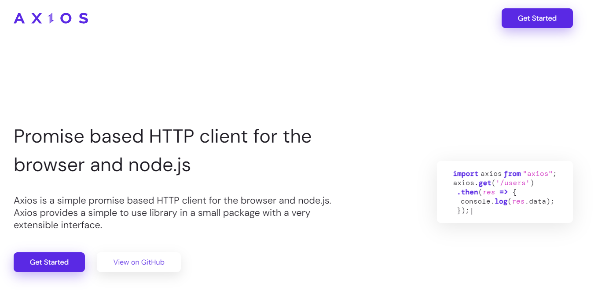Click the 'browser and node.js' headline line
598x301 pixels.
pos(102,165)
